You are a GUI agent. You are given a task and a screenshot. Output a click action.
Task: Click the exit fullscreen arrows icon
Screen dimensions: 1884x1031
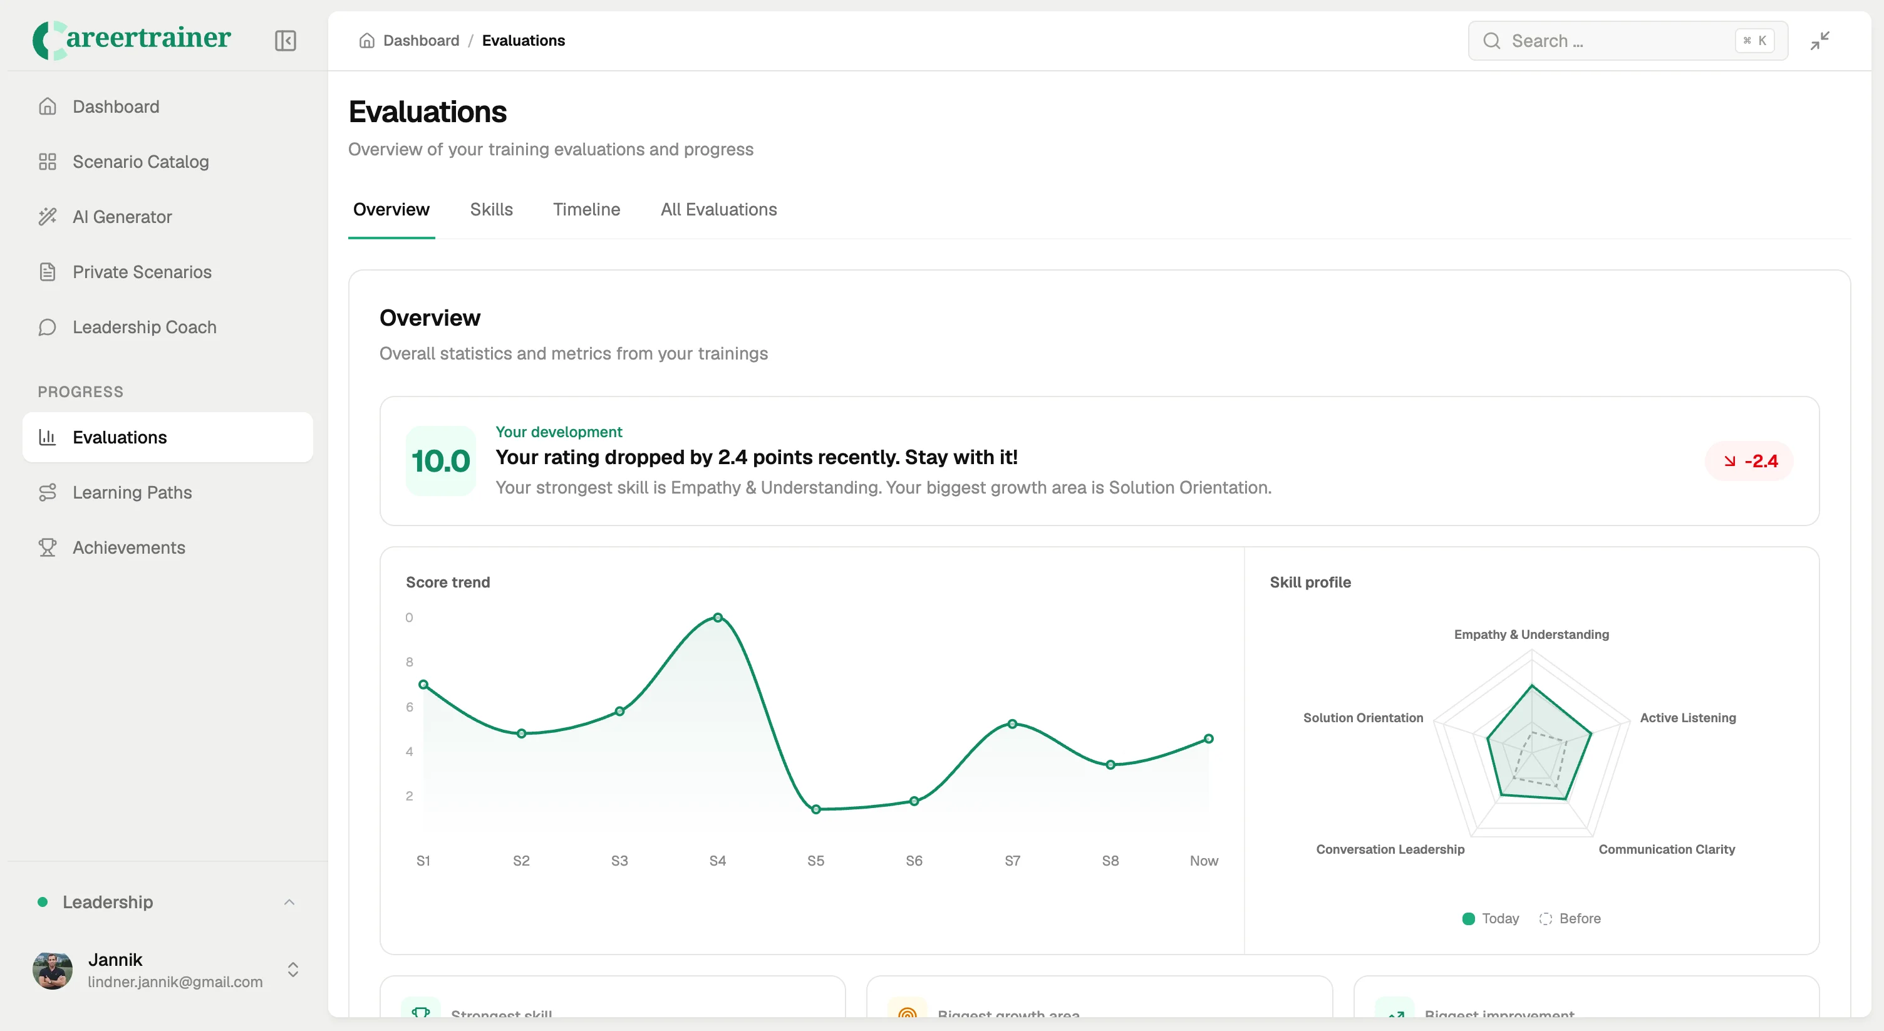click(x=1819, y=41)
